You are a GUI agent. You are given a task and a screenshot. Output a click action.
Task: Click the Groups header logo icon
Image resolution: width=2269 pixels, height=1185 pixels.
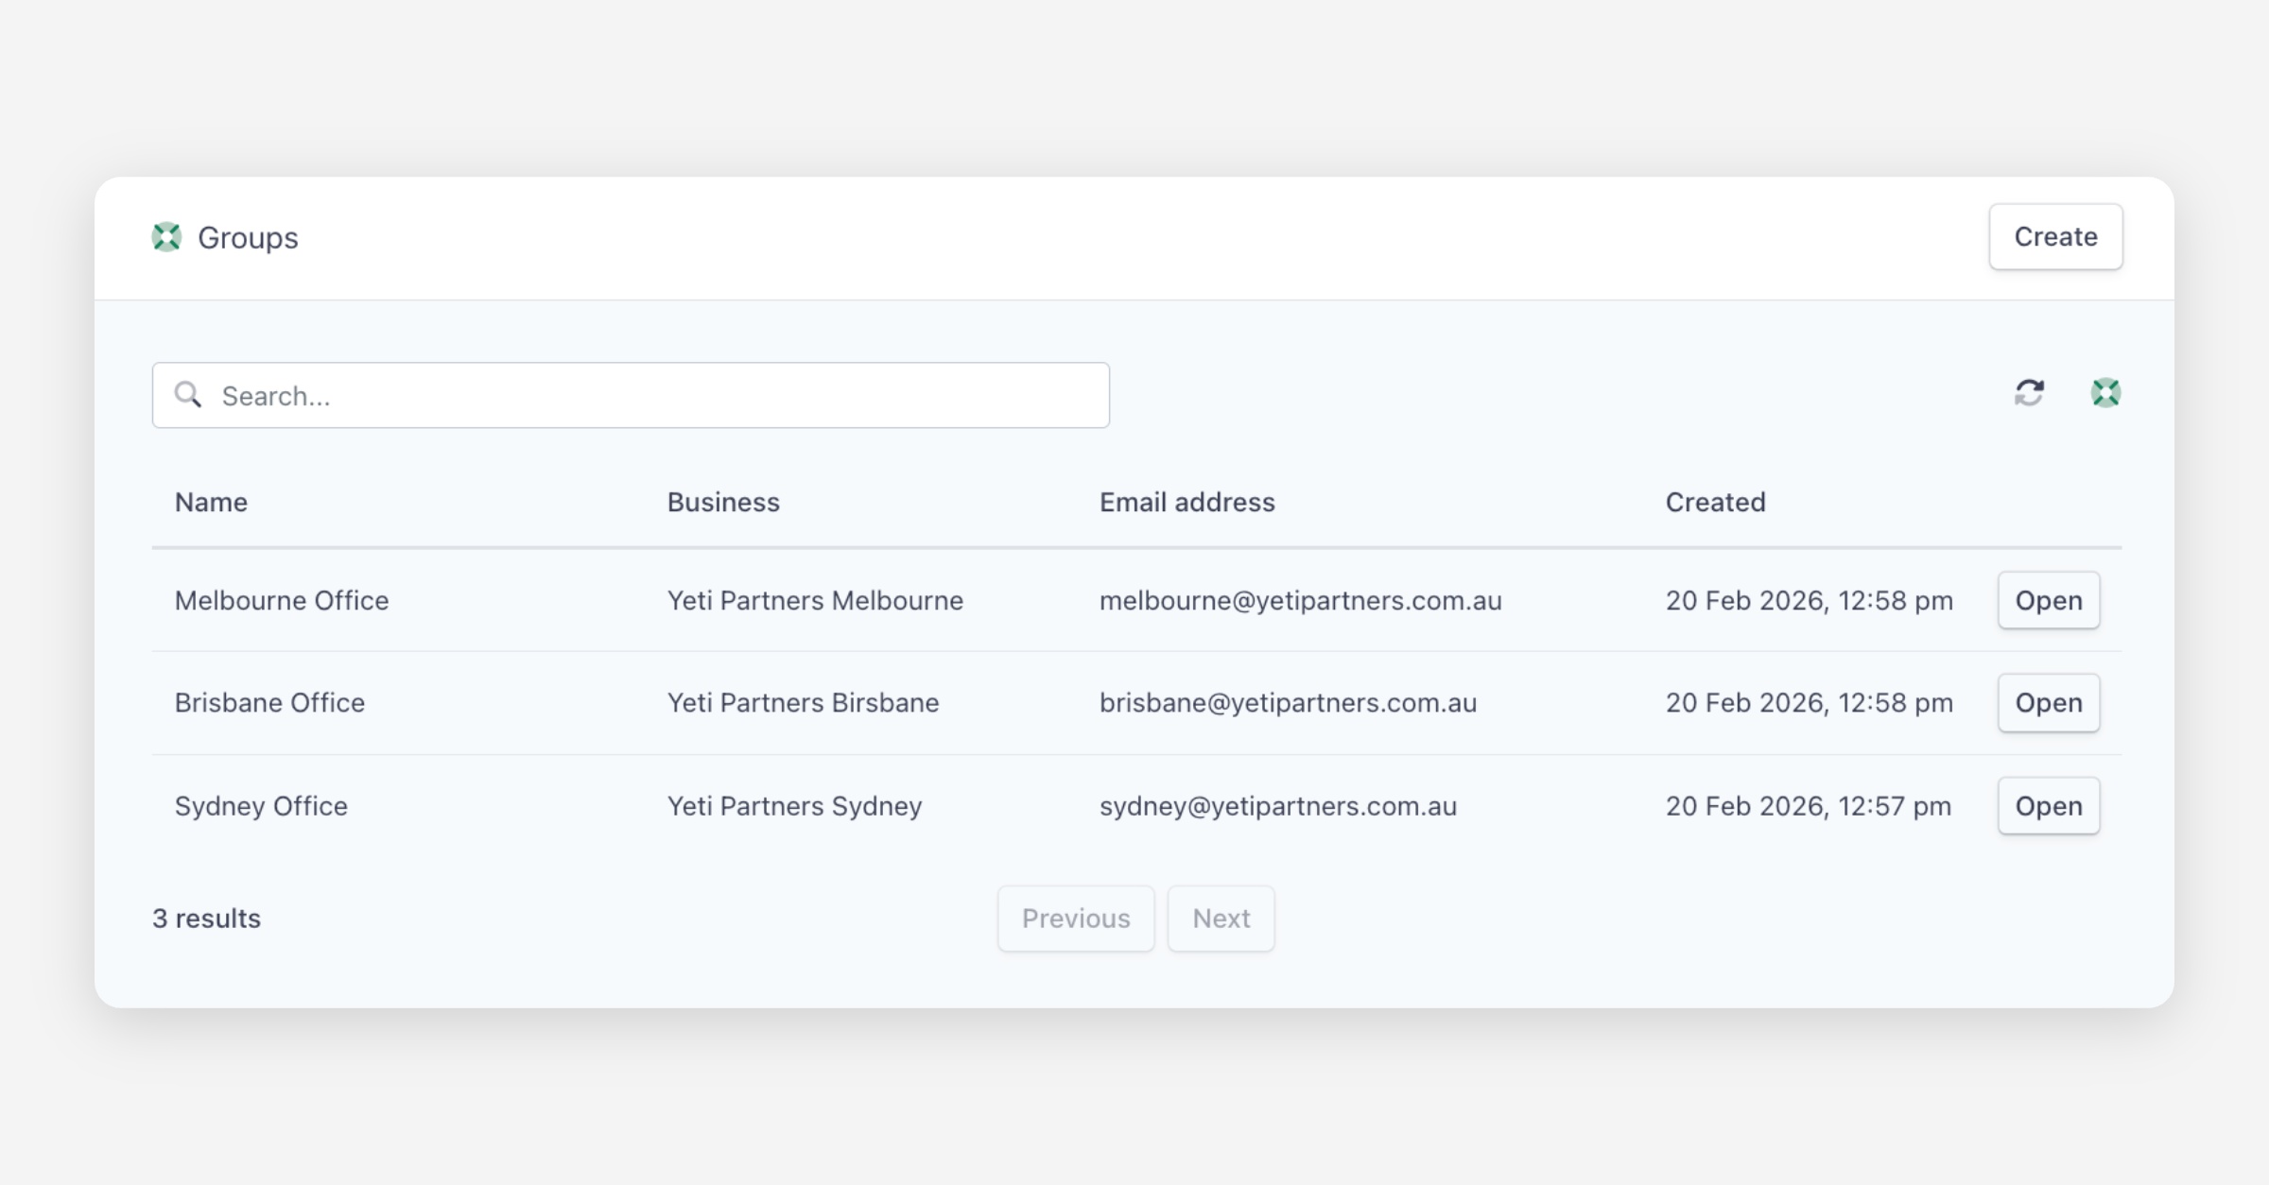coord(166,237)
